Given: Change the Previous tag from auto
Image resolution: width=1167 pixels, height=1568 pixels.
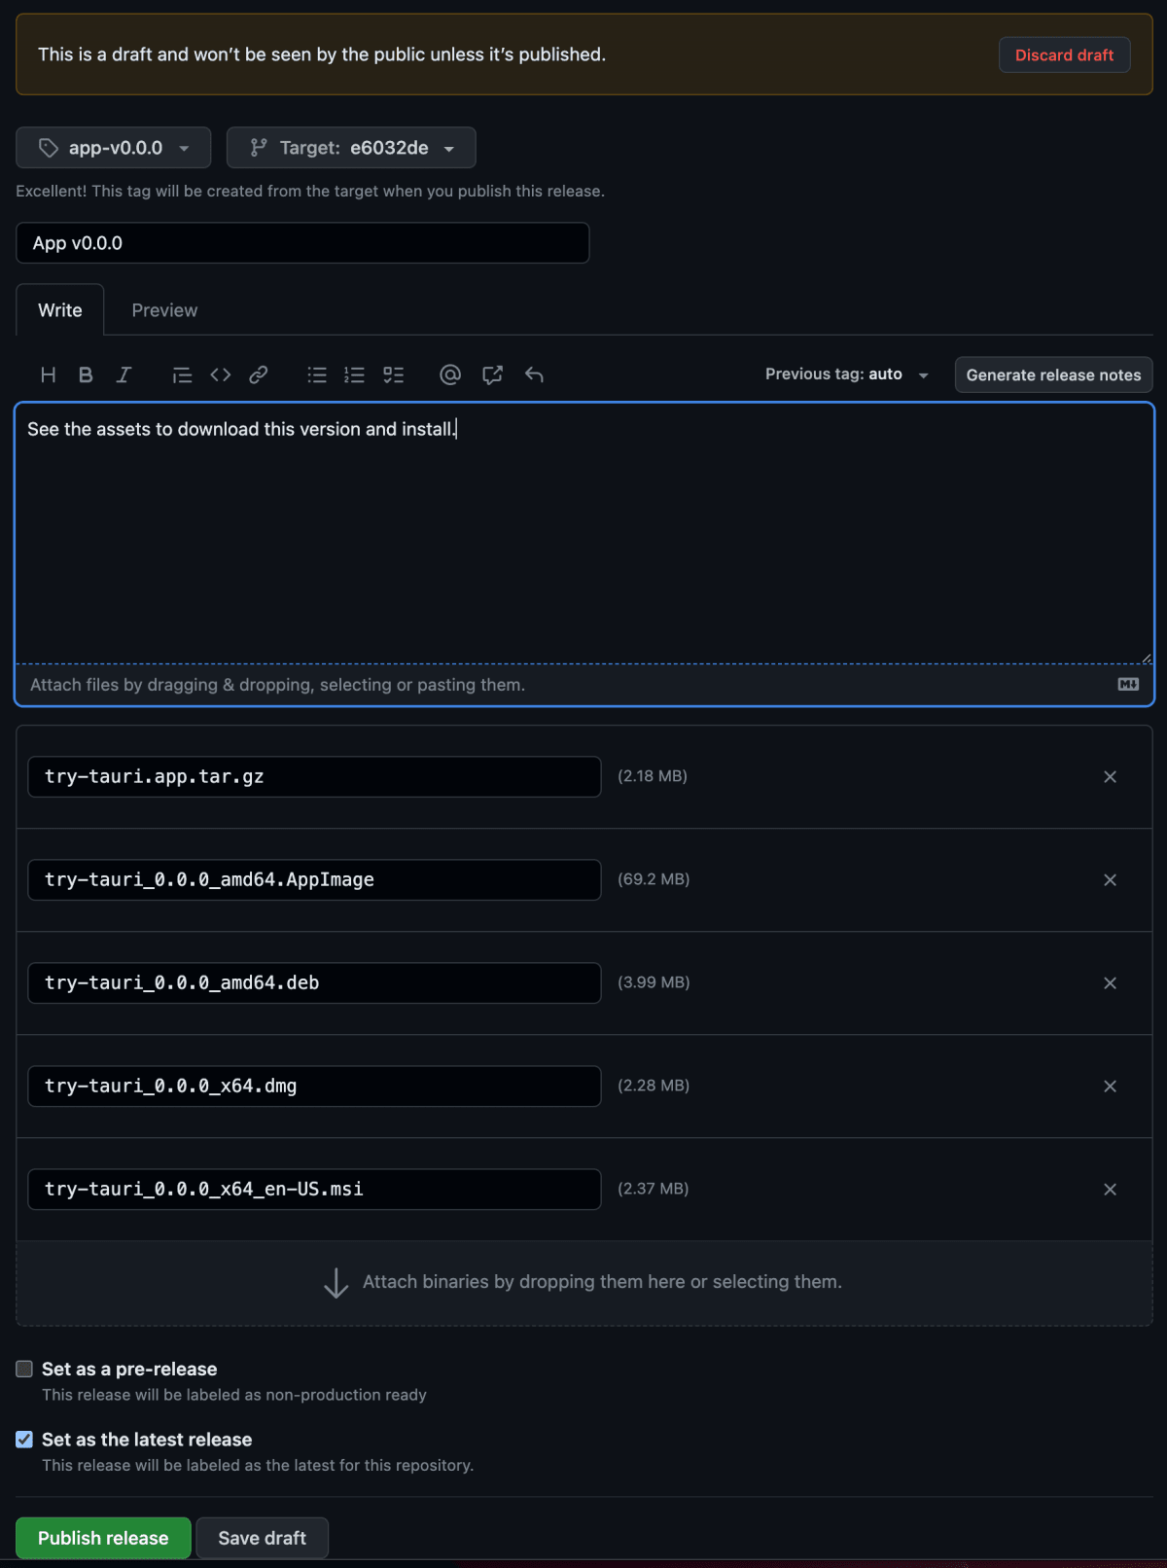Looking at the screenshot, I should pos(846,374).
